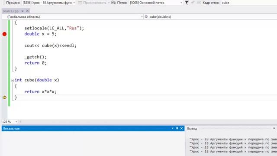The width and height of the screenshot is (277, 156).
Task: Click the return x*x*x; line
Action: 40,91
